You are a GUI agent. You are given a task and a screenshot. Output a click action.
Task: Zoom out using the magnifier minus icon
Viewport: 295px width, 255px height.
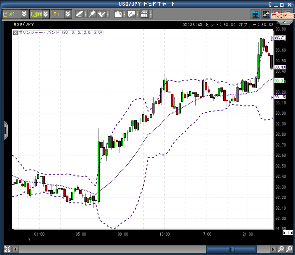(281, 249)
